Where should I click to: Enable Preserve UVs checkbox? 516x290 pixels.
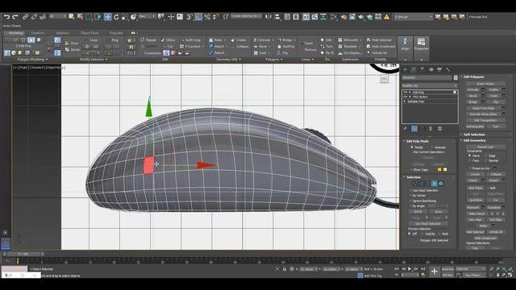(x=470, y=168)
